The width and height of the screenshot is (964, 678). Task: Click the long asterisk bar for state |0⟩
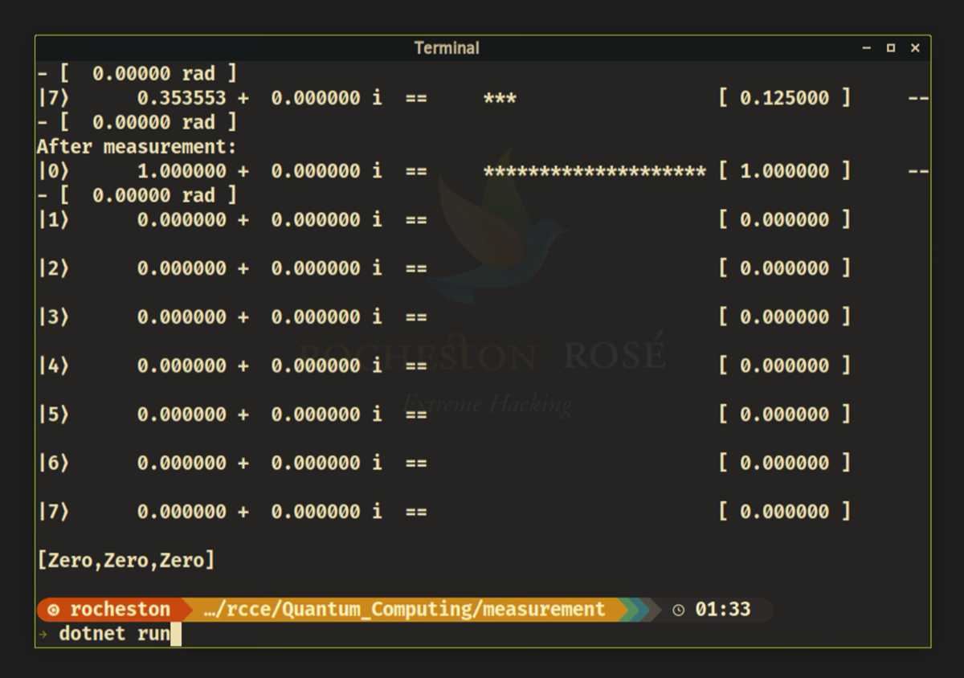594,171
